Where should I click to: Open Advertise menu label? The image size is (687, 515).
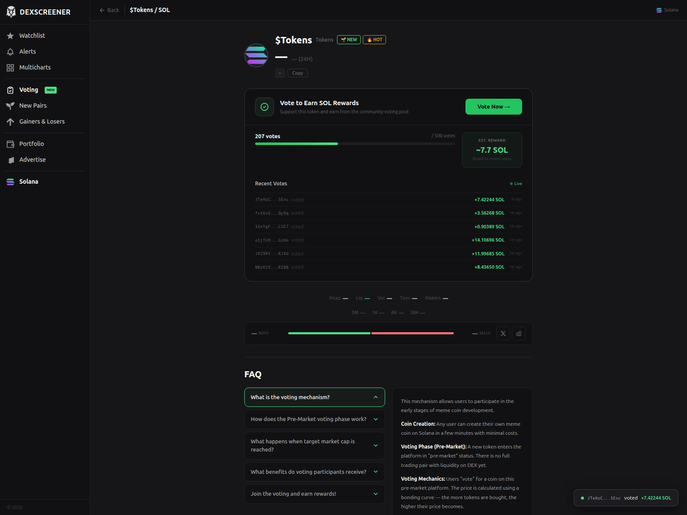pos(33,160)
